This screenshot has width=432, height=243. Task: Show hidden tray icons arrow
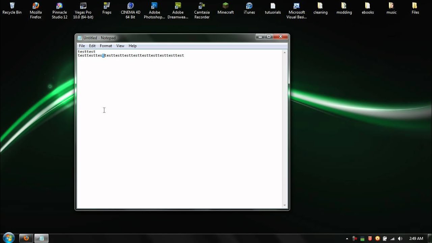(347, 238)
